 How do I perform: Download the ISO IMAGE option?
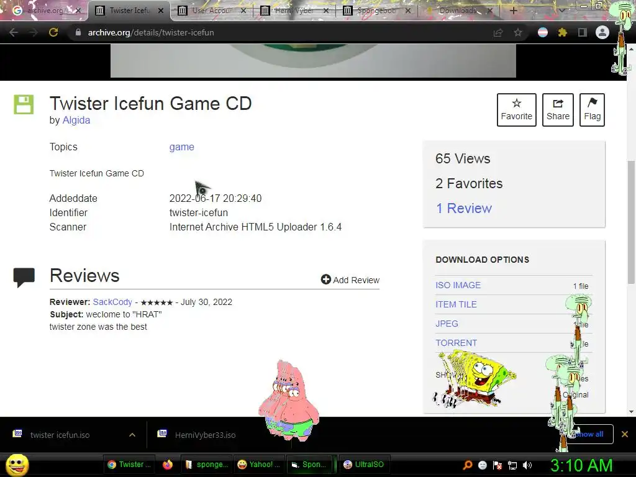click(458, 285)
